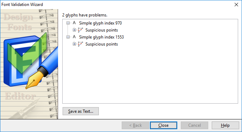Select the Simple glyph index 970 entry
This screenshot has height=132, width=242.
click(x=100, y=23)
